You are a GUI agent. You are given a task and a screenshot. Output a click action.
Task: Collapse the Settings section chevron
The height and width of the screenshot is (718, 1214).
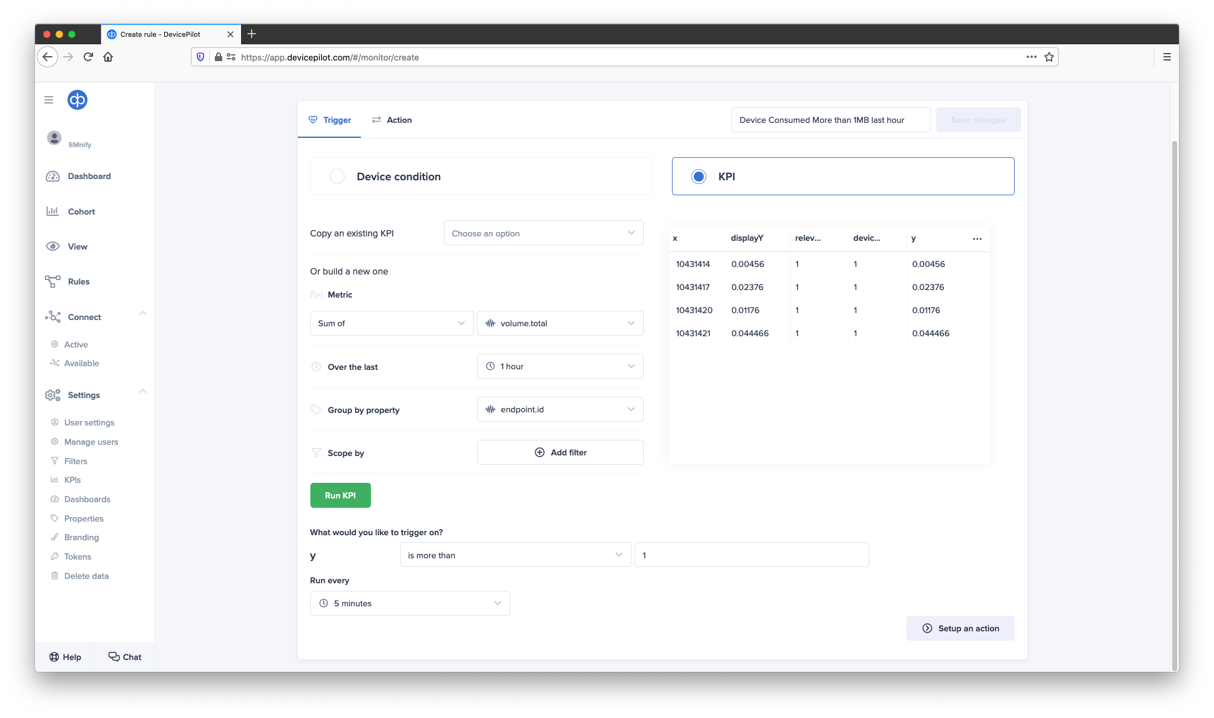point(142,391)
